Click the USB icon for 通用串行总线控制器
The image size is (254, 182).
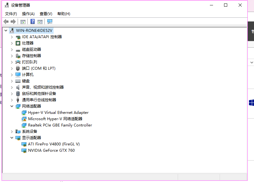coord(18,100)
